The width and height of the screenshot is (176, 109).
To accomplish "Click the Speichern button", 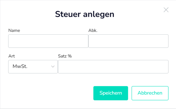I will (x=111, y=93).
